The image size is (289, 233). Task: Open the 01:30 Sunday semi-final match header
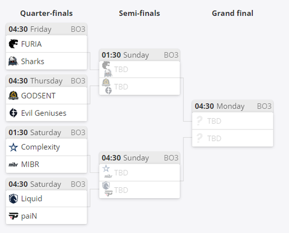tap(140, 55)
